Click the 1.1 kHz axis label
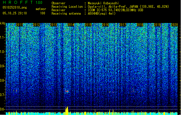The width and height of the screenshot is (181, 115). 3,37
